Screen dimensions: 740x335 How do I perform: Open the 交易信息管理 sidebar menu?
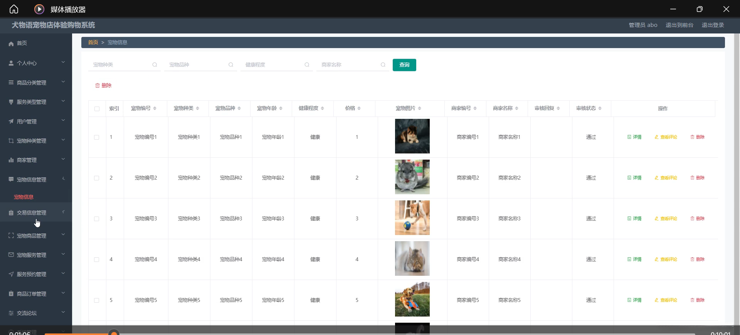[36, 213]
